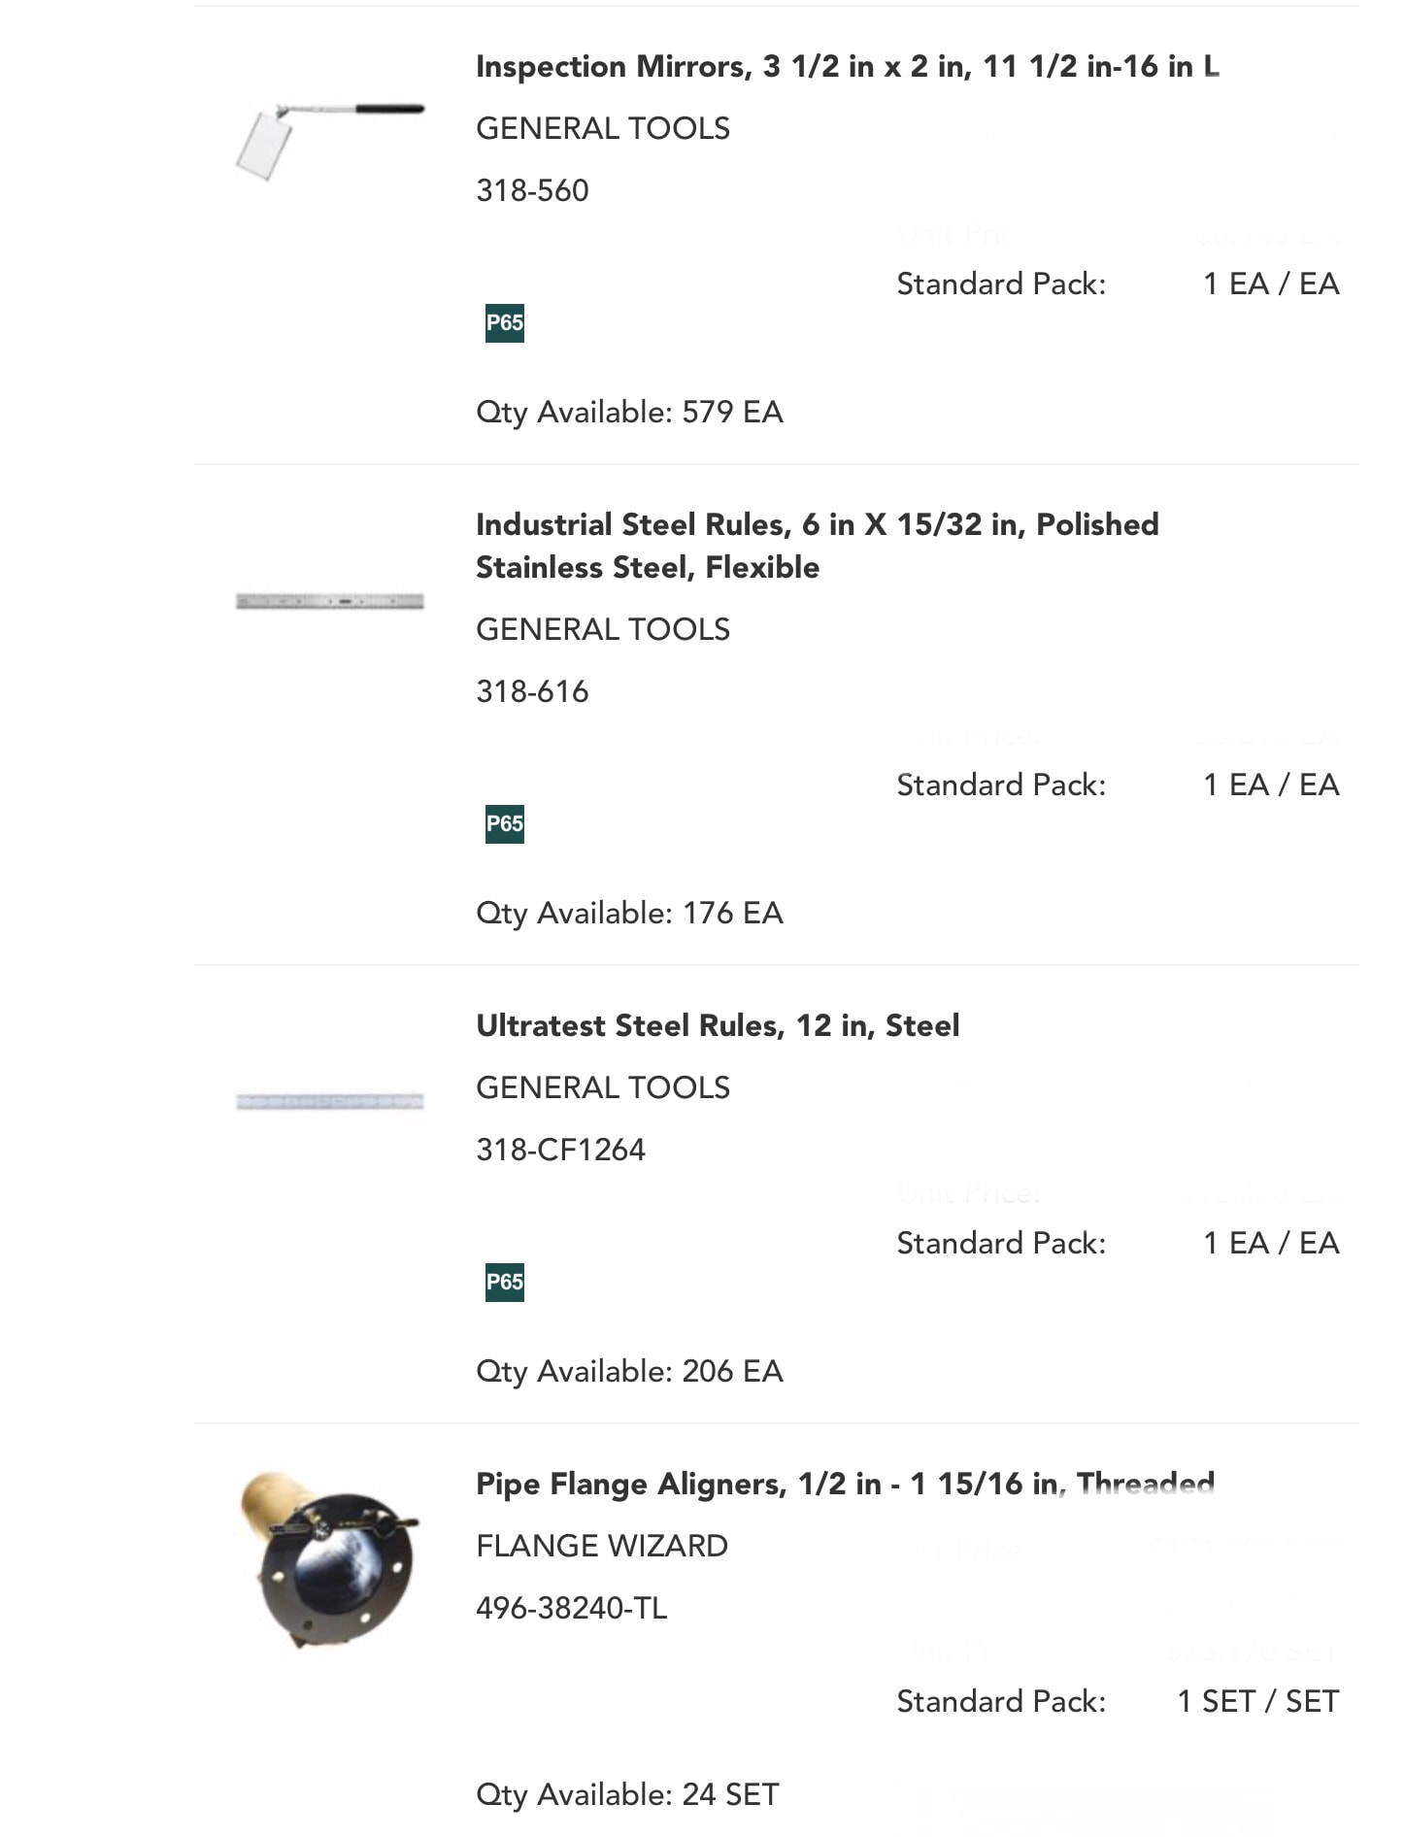Open Inspection Mirrors 3 1/2 in product title
The height and width of the screenshot is (1837, 1405).
848,66
